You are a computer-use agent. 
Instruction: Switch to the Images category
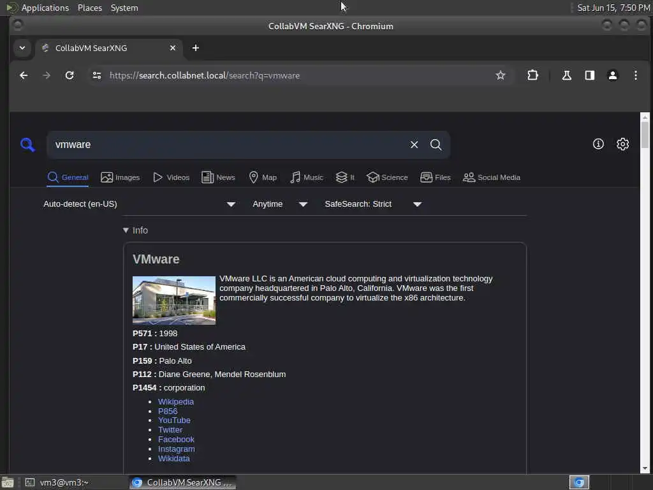coord(121,177)
